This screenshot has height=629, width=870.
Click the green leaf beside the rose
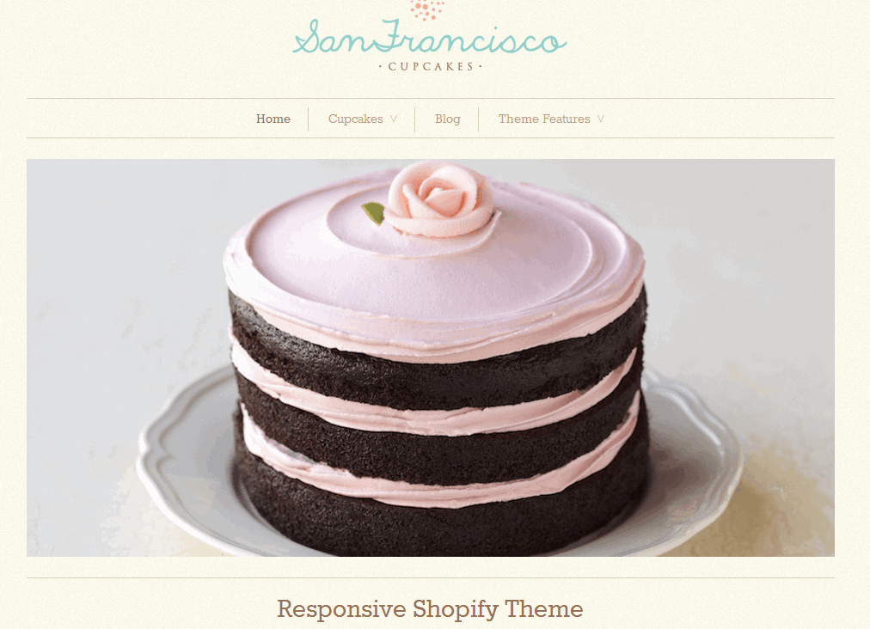[x=373, y=213]
